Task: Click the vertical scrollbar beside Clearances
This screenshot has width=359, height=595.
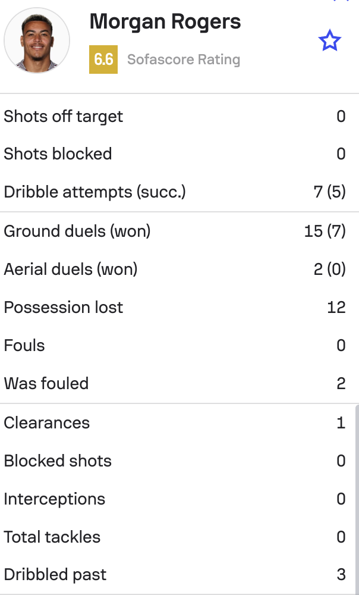Action: coord(357,499)
